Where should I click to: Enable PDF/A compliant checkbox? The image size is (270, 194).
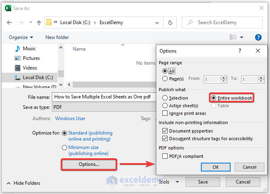(x=165, y=156)
